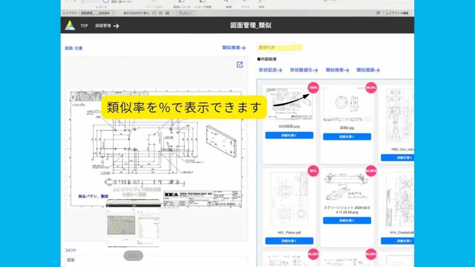Viewport: 475px width, 267px height.
Task: Open drawing in external window icon
Action: [240, 65]
